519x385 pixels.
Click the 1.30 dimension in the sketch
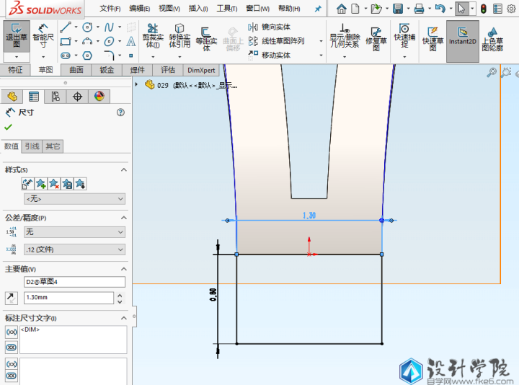(x=309, y=215)
